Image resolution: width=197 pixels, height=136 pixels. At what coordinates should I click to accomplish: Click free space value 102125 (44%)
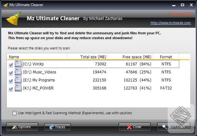[137, 80]
